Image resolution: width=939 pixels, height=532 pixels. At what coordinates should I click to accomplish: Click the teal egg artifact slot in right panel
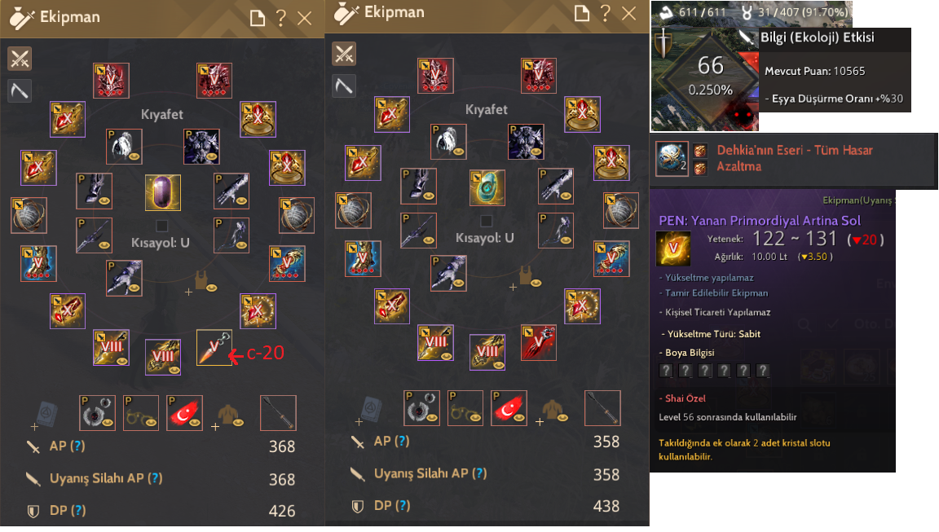tap(487, 187)
